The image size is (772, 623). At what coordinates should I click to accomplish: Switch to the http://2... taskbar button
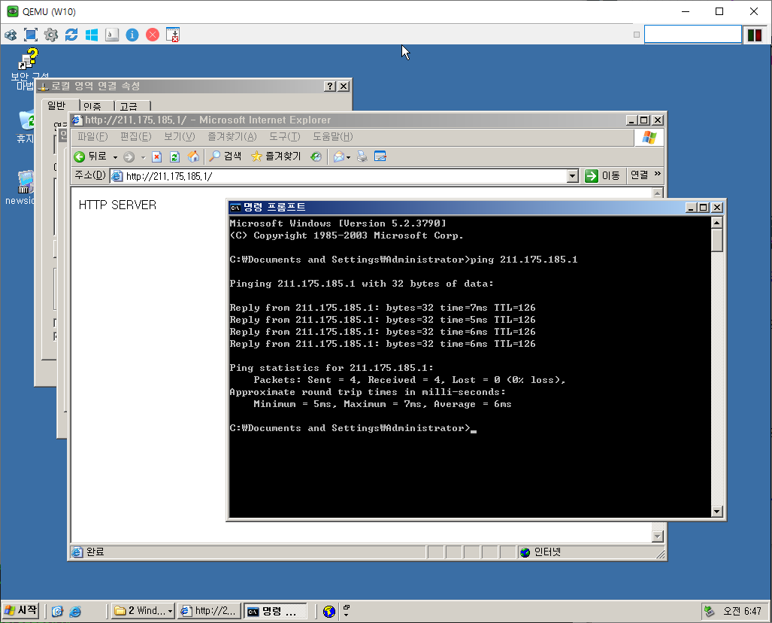(210, 611)
